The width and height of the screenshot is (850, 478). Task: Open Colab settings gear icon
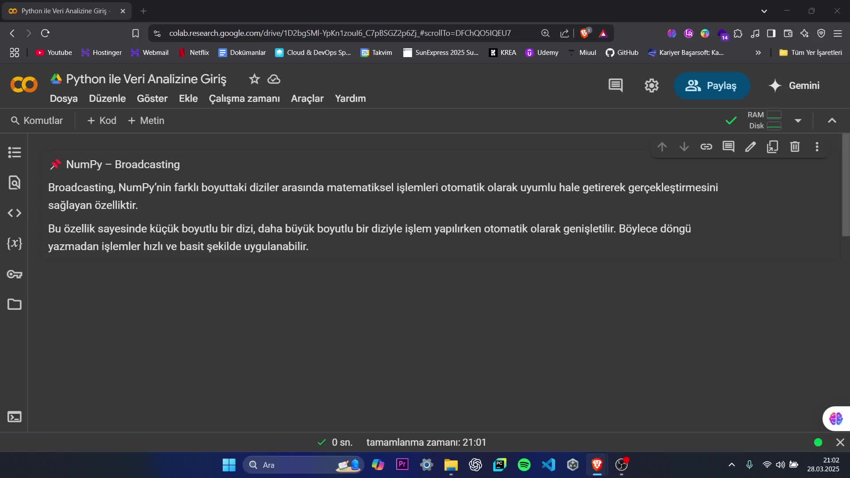(651, 85)
